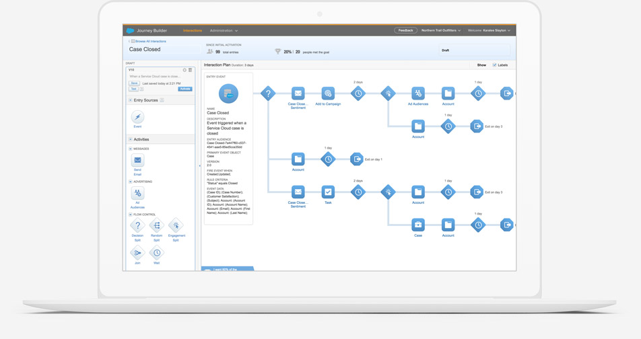Switch to the Interactions tab
641x339 pixels.
[193, 30]
